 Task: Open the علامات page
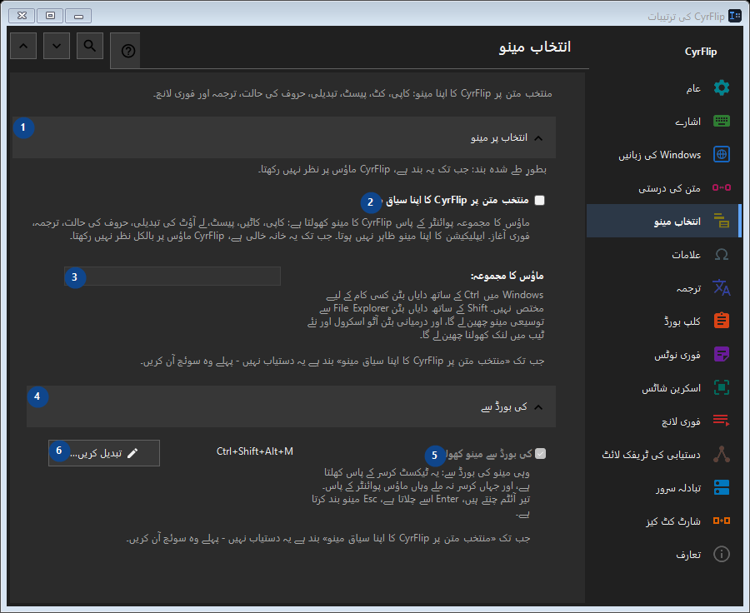(x=663, y=254)
